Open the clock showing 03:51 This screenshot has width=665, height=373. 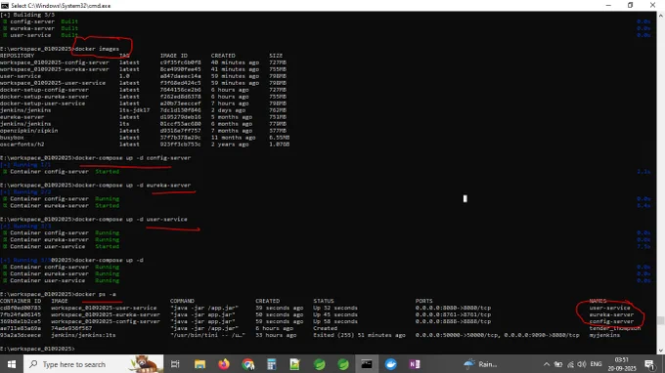click(x=621, y=364)
